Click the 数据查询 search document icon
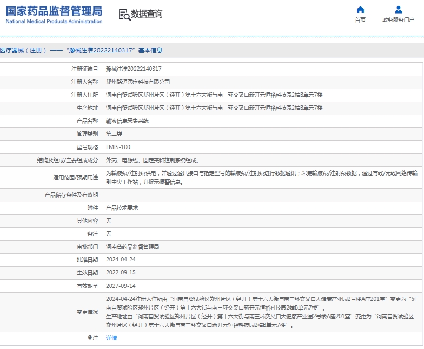The height and width of the screenshot is (349, 424). [x=124, y=15]
